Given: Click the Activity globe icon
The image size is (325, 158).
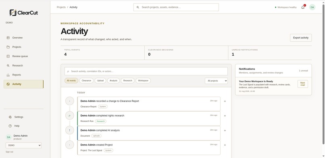Looking at the screenshot, I should [x=8, y=84].
